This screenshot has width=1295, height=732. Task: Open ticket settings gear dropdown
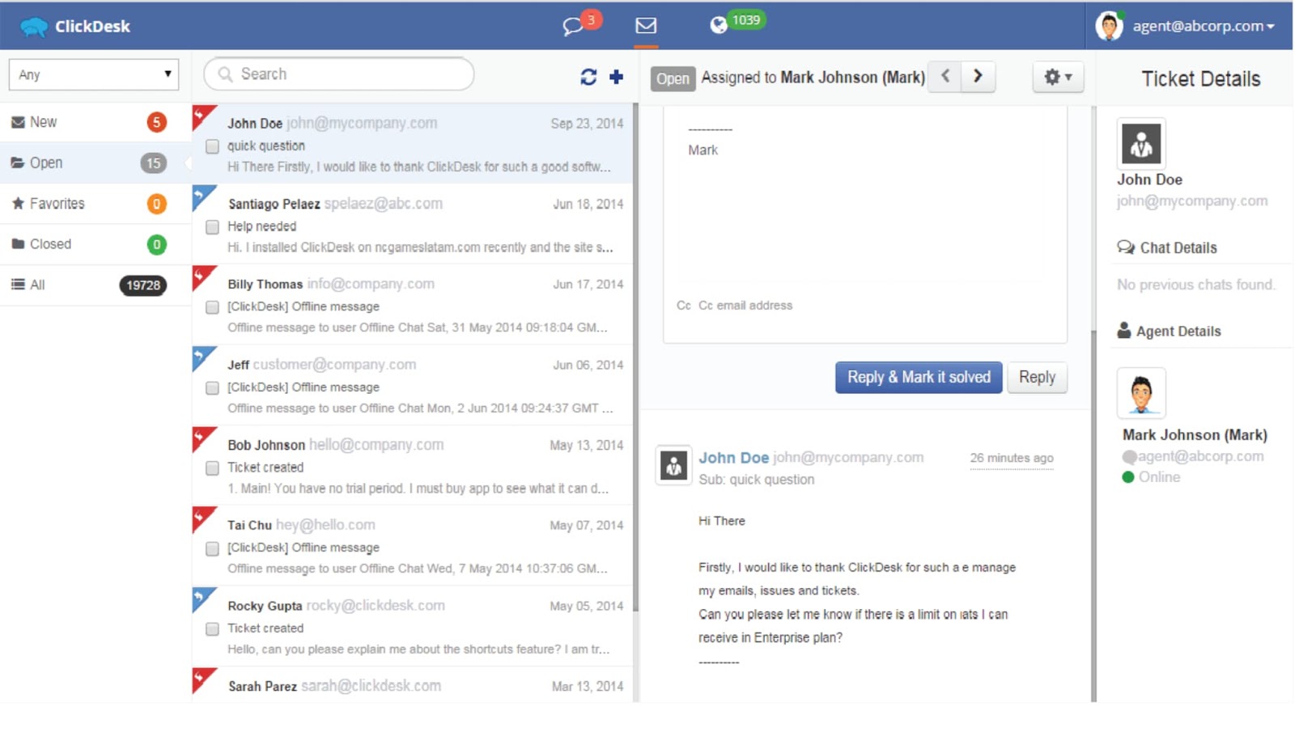click(1058, 77)
